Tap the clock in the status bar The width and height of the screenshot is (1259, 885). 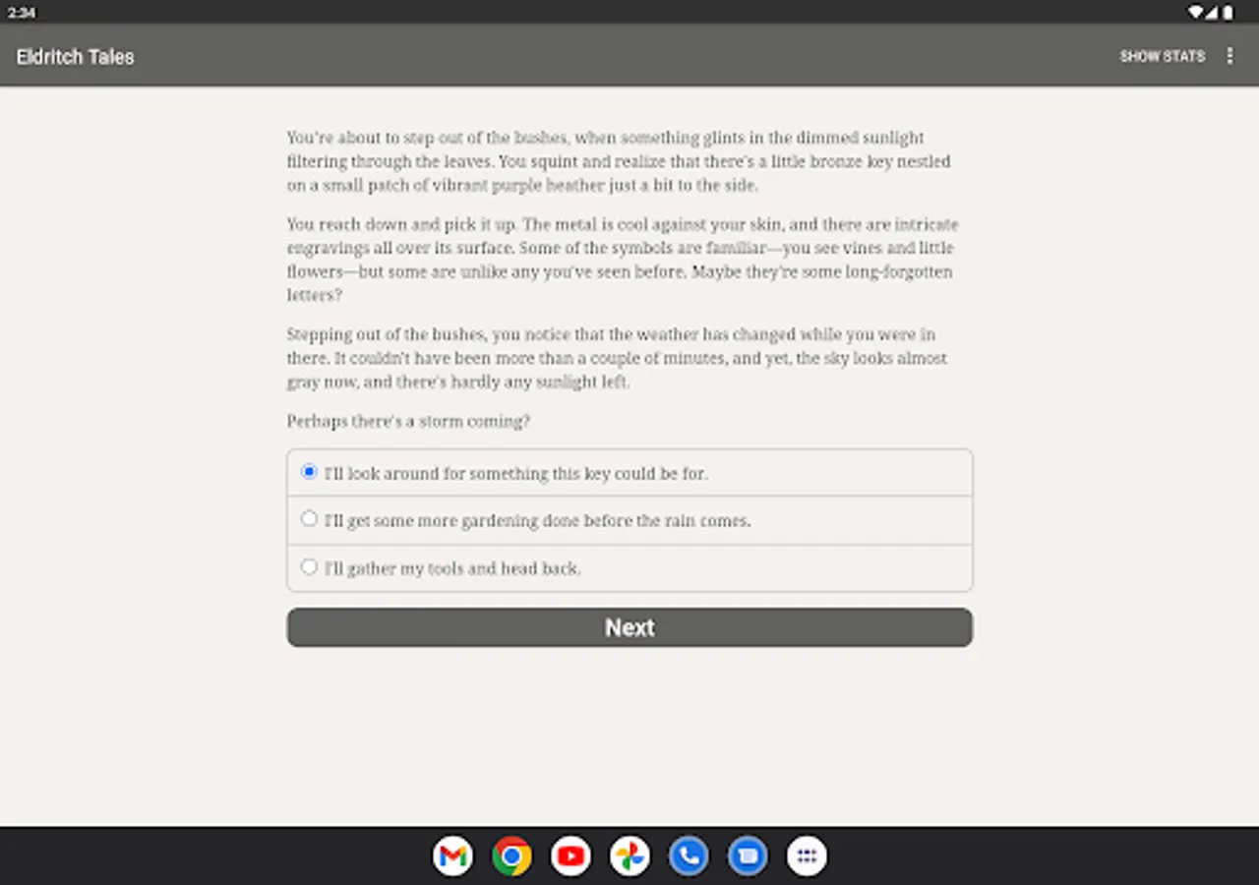click(22, 12)
